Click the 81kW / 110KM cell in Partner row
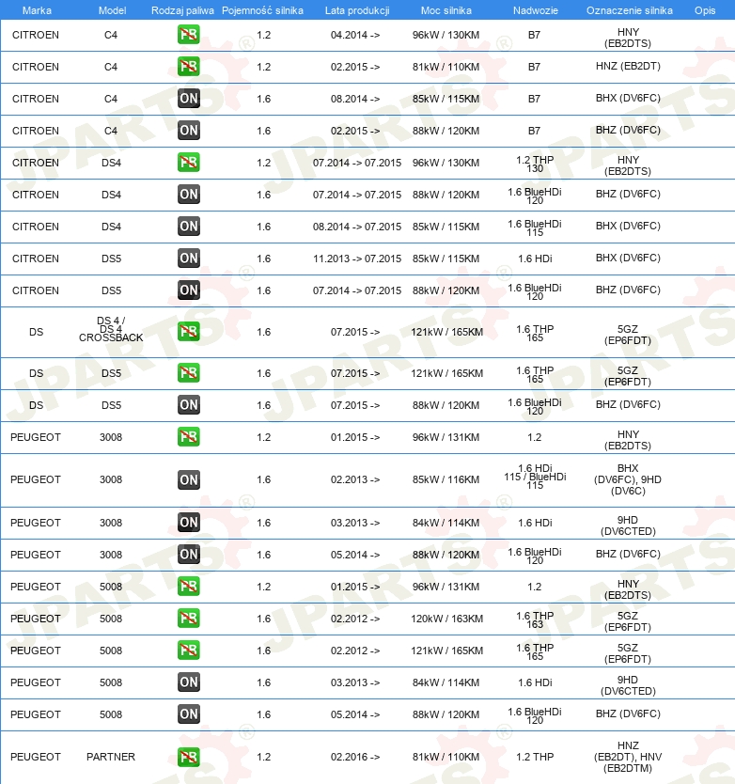This screenshot has width=735, height=784. pyautogui.click(x=446, y=757)
